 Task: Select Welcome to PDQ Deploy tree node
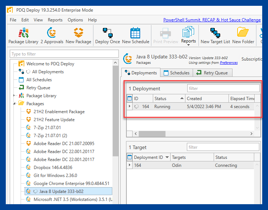click(x=50, y=64)
